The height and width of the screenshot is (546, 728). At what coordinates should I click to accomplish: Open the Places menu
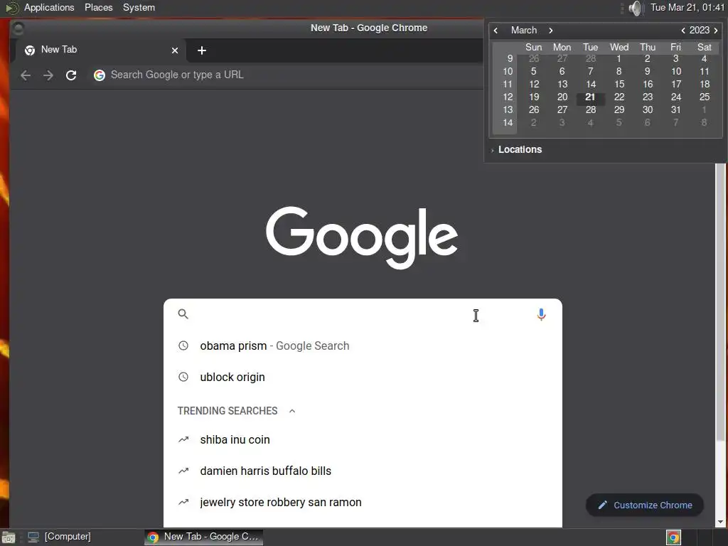(x=98, y=7)
